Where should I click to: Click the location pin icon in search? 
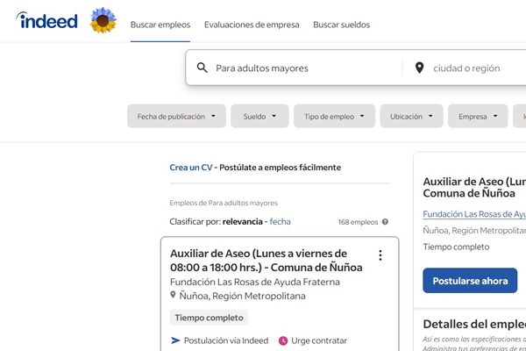(419, 68)
